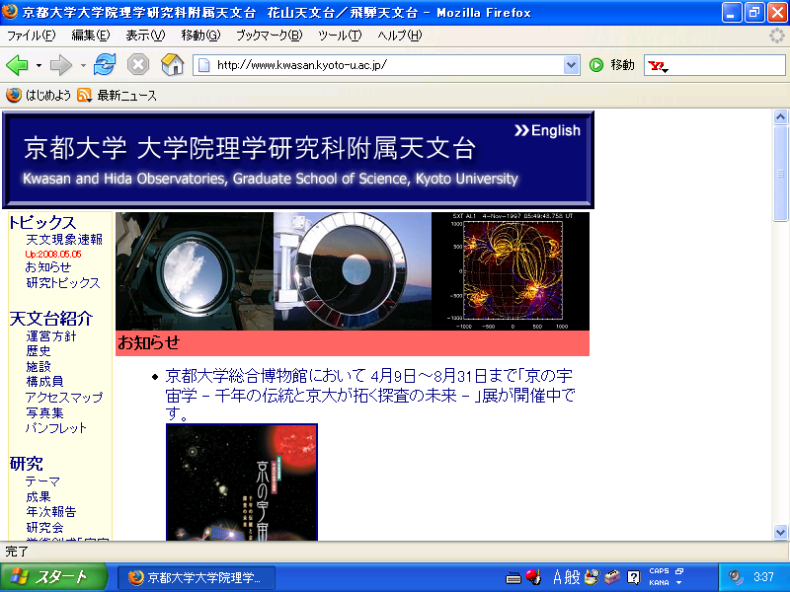Click the grey Forward arrow button

61,65
